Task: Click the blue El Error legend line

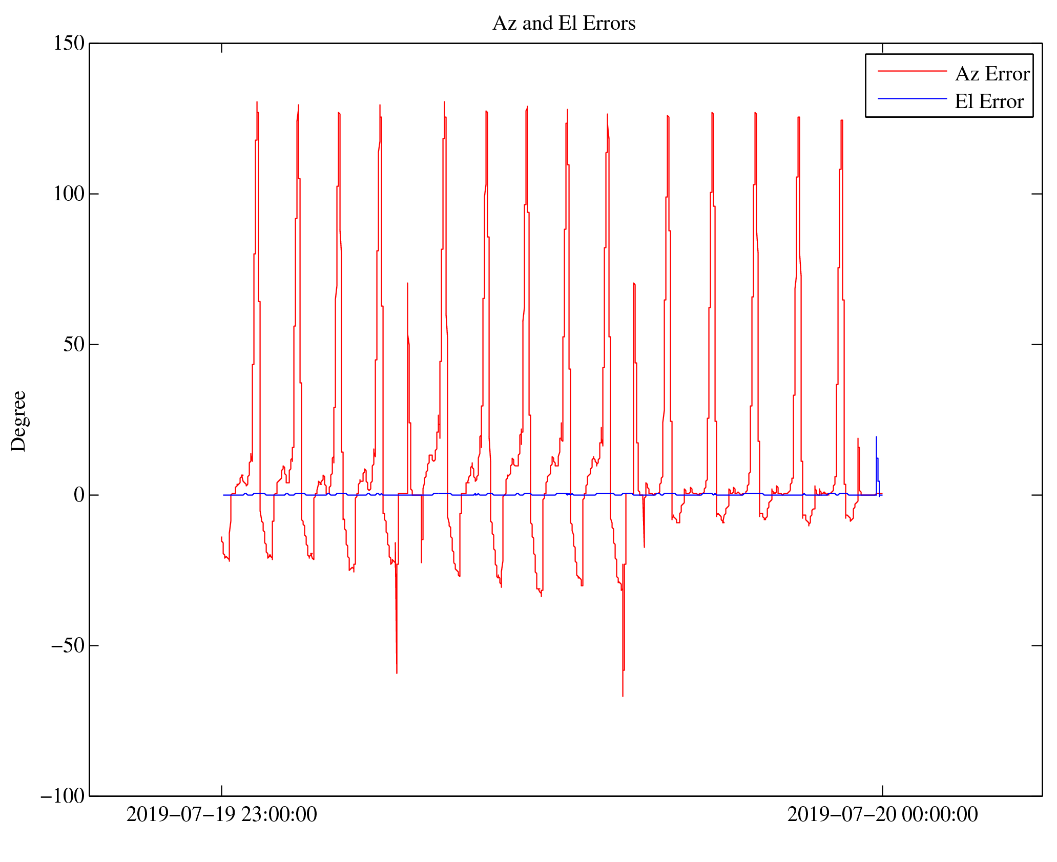Action: pos(912,98)
